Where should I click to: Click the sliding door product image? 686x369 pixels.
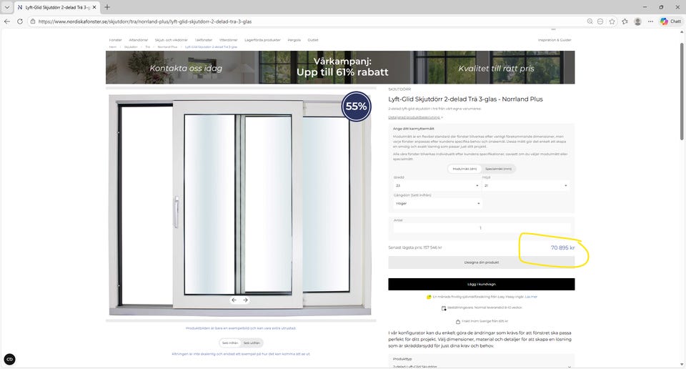click(x=240, y=205)
